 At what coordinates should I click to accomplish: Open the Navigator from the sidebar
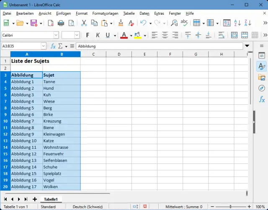[x=262, y=88]
